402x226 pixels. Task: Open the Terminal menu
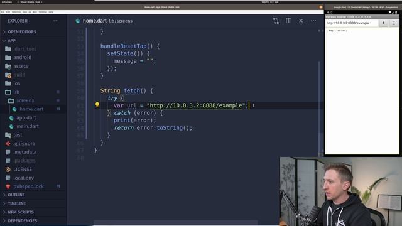pos(43,12)
